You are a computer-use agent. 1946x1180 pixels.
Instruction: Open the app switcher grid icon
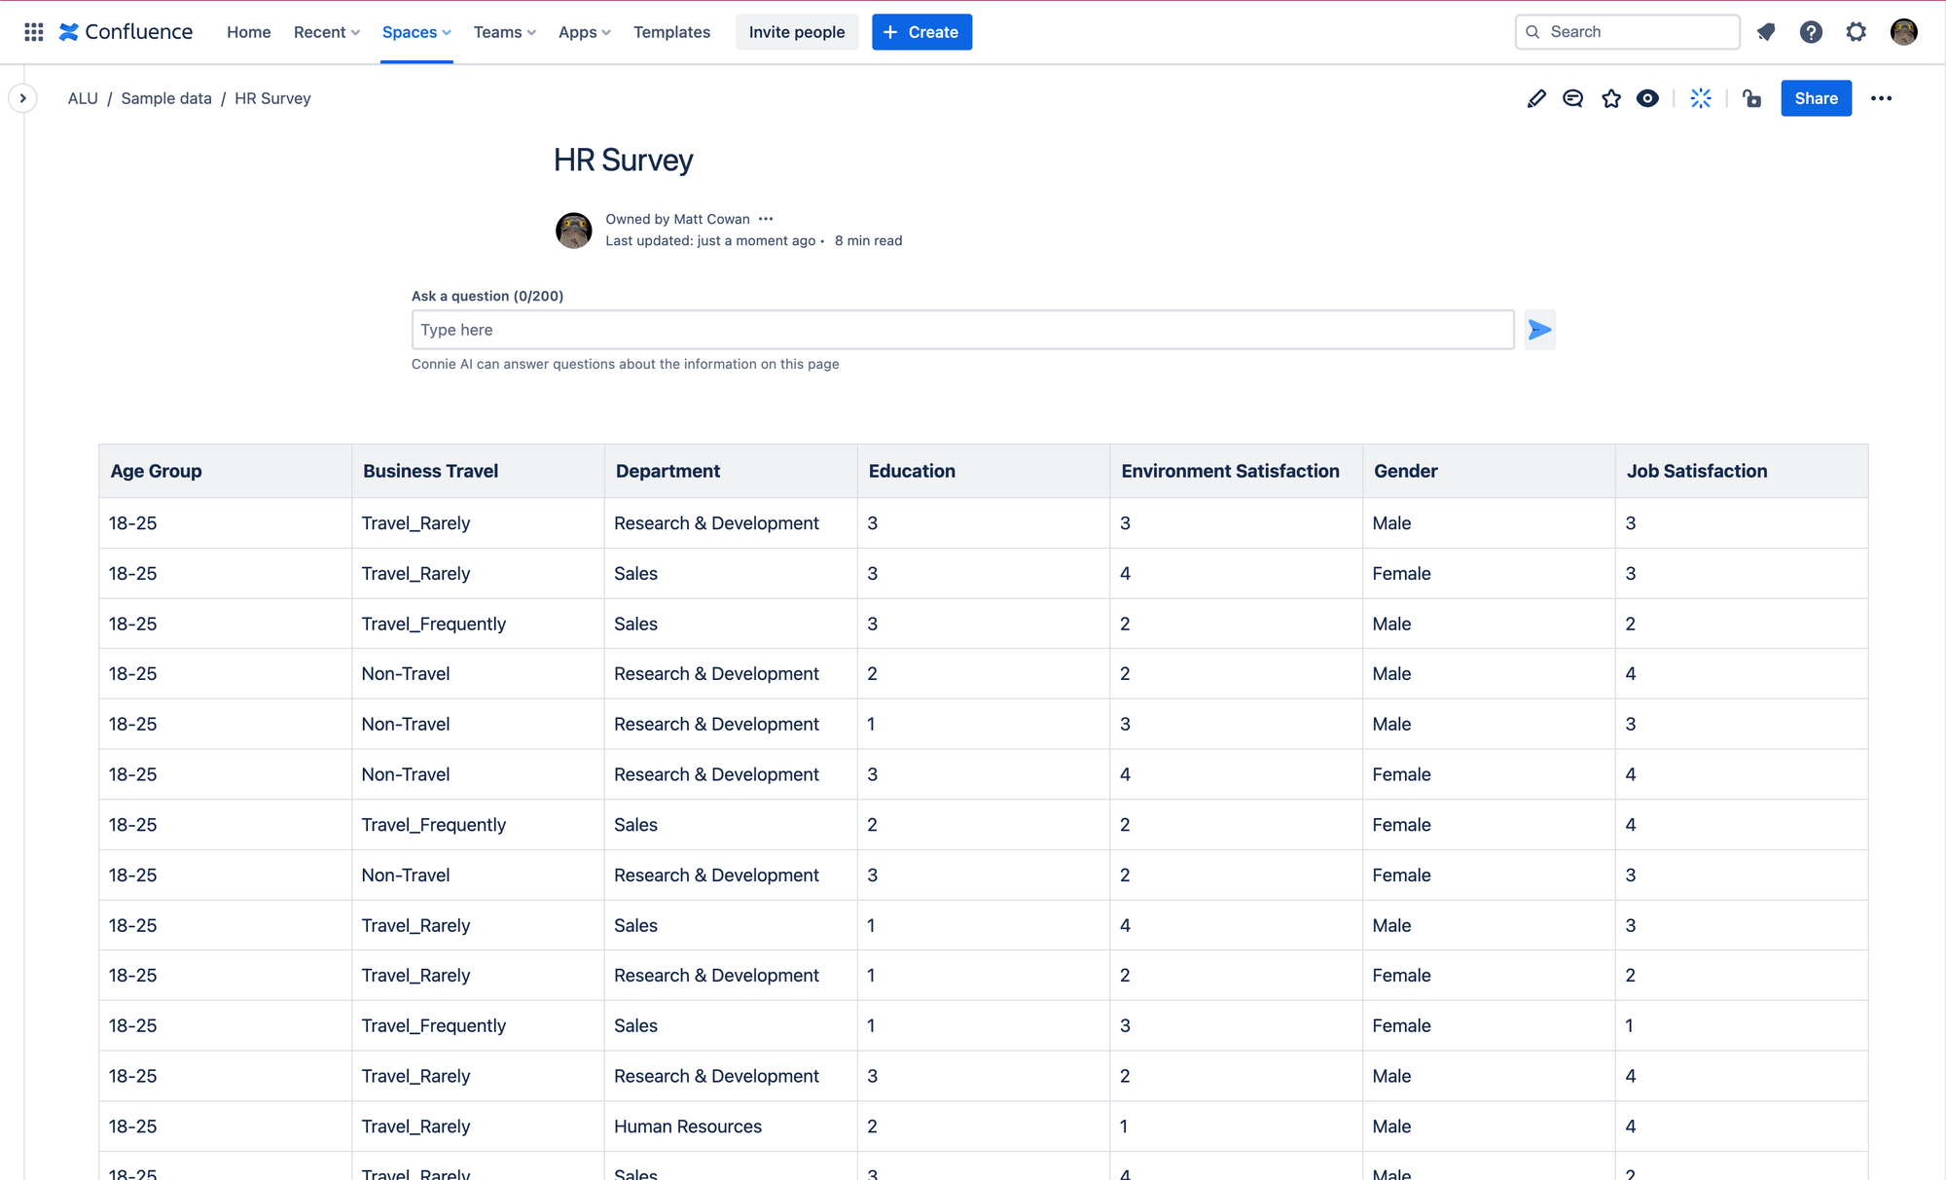34,32
